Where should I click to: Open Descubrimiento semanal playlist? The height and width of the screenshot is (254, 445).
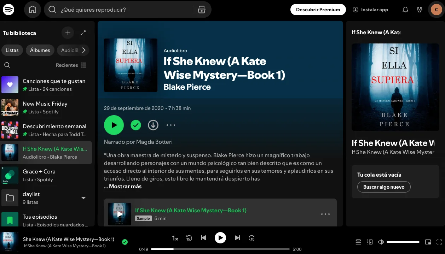coord(47,130)
